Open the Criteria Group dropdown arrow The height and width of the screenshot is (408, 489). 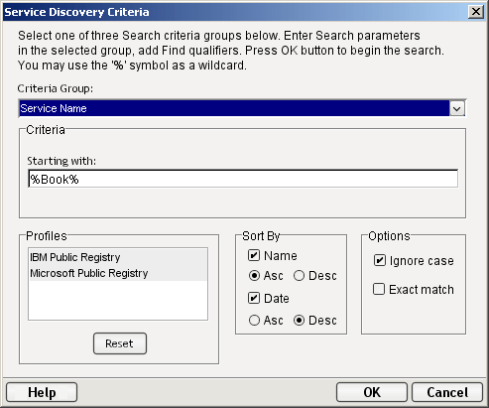(x=457, y=108)
